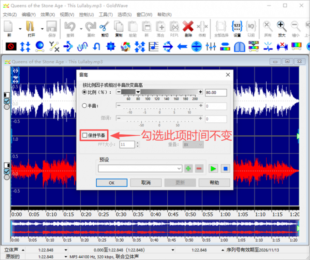Click the 帮助 button in the dialog

(214, 183)
